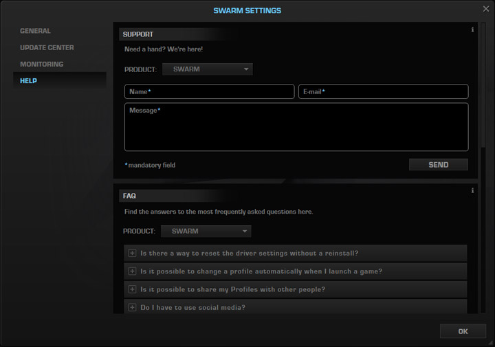
Task: Click the 'Need a hand? We're here!' text
Action: [x=164, y=49]
